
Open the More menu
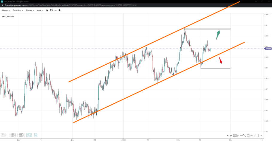40,10
